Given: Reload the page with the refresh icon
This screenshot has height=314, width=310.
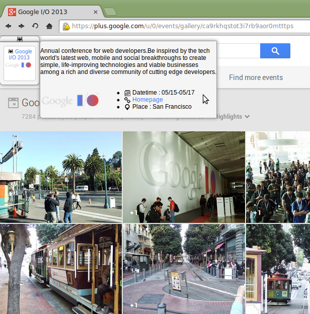Looking at the screenshot, I should click(35, 26).
